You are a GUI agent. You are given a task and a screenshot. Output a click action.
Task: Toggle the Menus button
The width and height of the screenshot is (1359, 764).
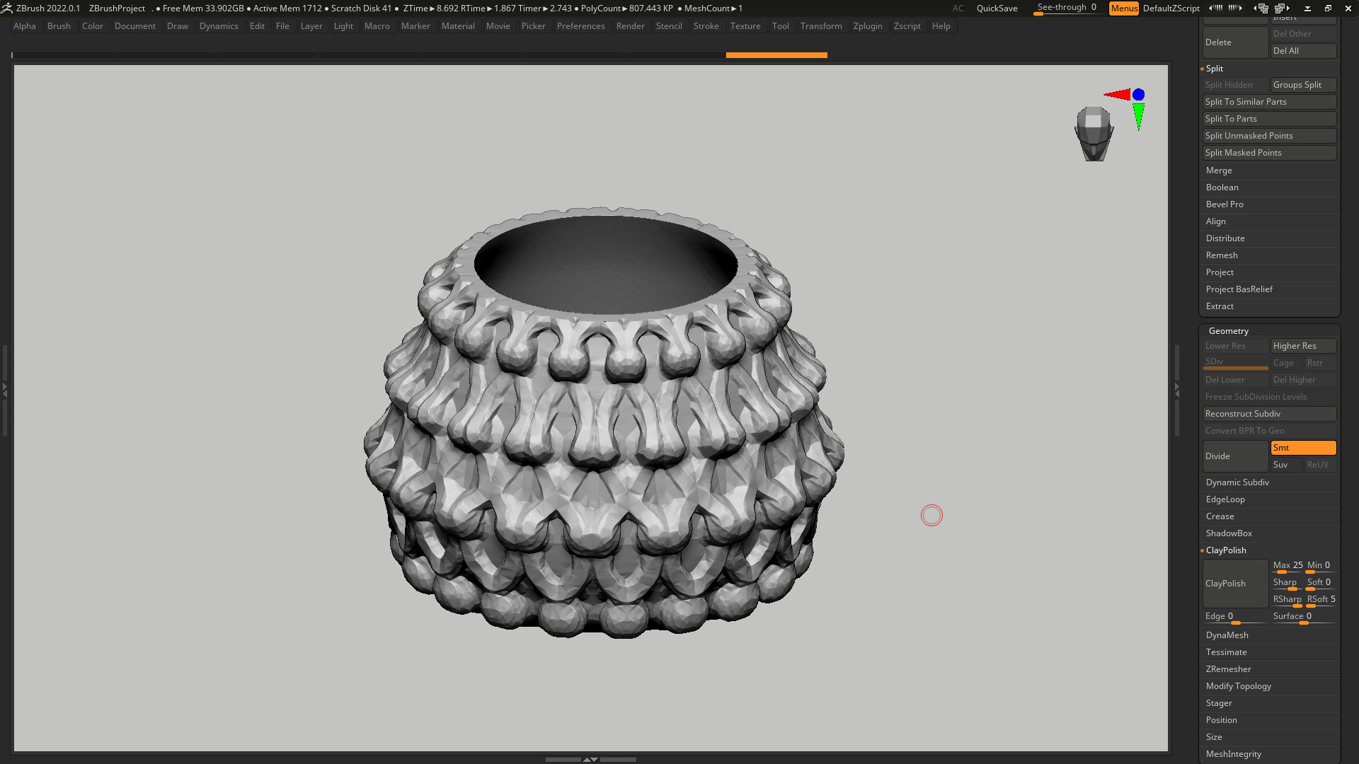click(1124, 8)
